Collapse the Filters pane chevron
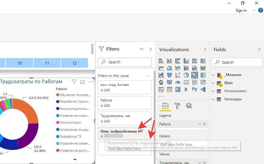Screen dimensions: 264x164 point(151,49)
